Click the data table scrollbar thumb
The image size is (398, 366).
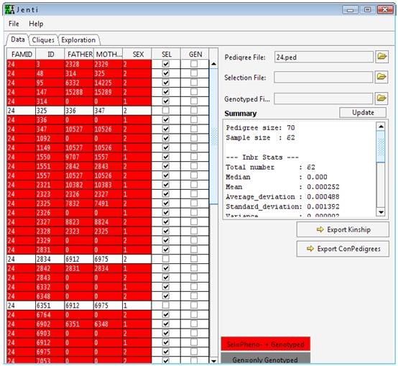pos(213,136)
